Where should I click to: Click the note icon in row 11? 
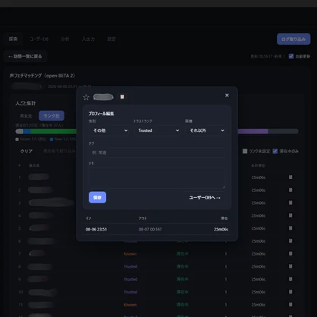290,305
